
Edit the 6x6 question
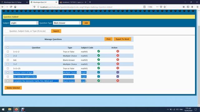tap(99, 60)
